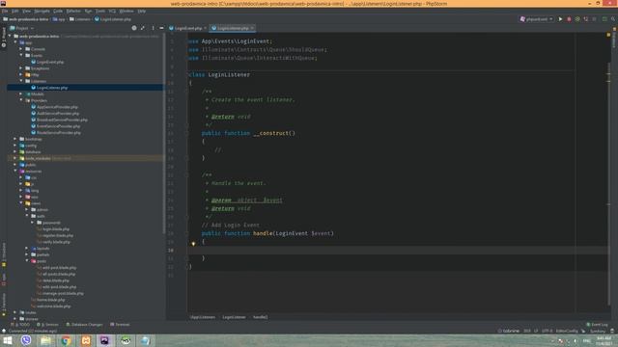Open Viber from the taskbar
The height and width of the screenshot is (347, 618).
click(x=26, y=340)
